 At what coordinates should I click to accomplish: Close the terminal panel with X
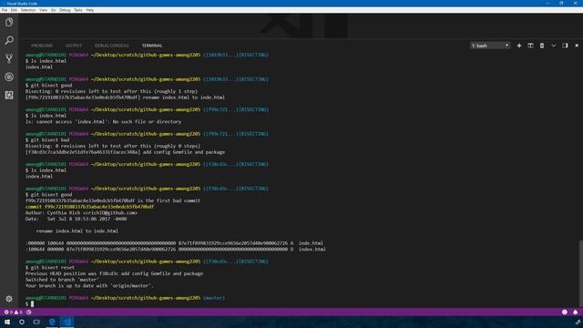(577, 46)
